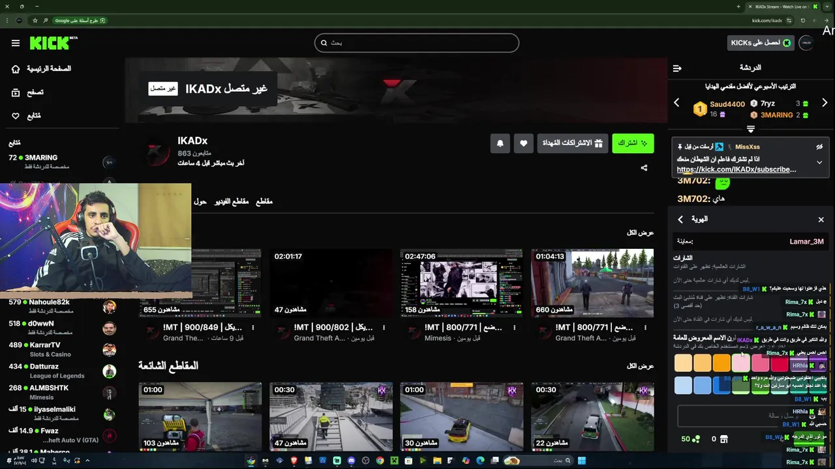Select the light peach name color
The width and height of the screenshot is (835, 469).
tap(683, 363)
